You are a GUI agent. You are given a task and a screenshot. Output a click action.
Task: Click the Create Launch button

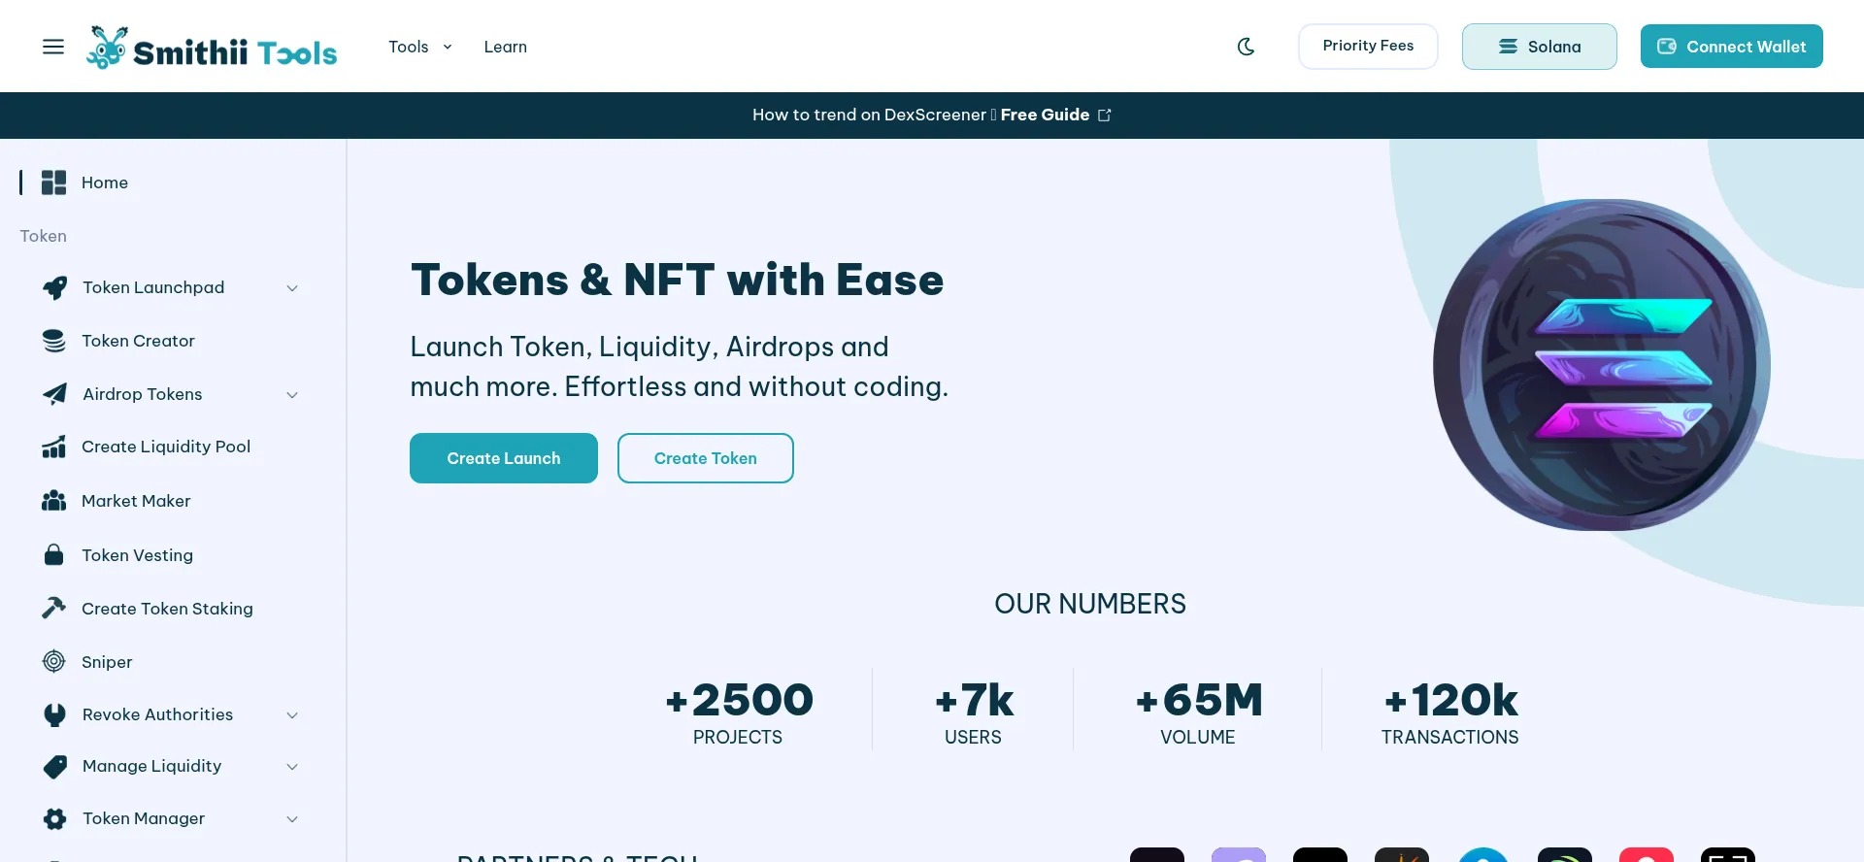click(x=504, y=458)
